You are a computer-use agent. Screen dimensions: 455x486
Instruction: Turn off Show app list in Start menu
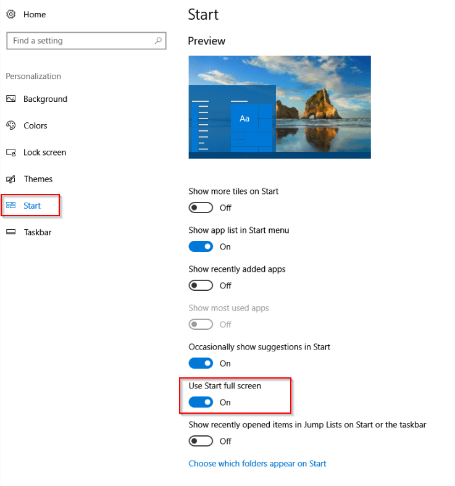201,247
